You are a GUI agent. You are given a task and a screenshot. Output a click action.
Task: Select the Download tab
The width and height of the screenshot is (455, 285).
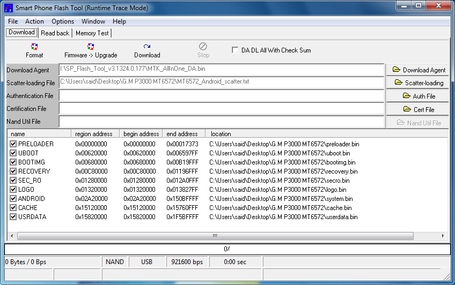tap(21, 32)
